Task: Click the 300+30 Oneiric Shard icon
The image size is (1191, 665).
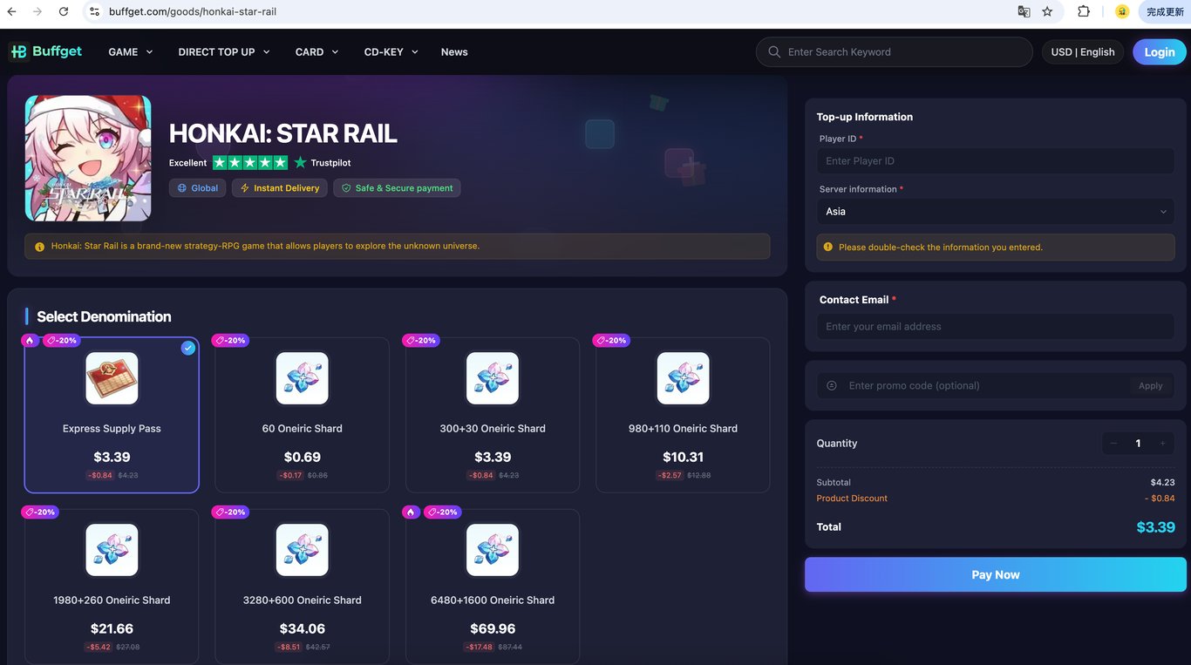Action: click(493, 378)
